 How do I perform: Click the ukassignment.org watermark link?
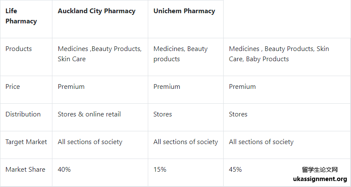[x=320, y=179]
